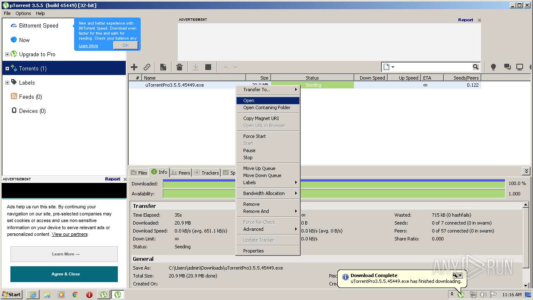Click the volume speaker tray icon

tap(483, 295)
